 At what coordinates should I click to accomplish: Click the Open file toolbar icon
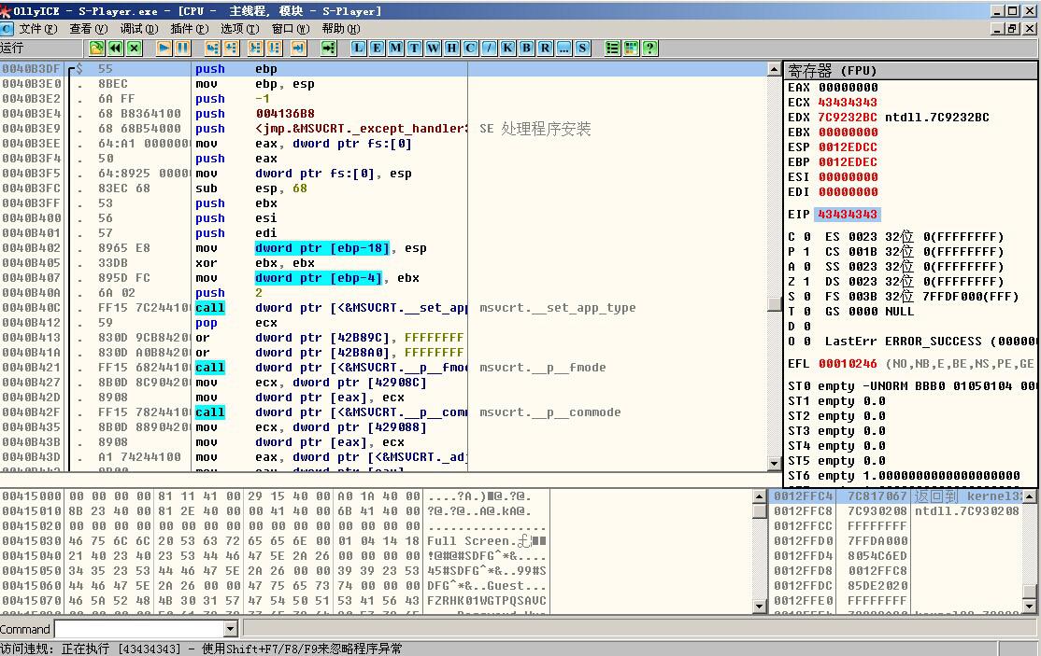[97, 48]
